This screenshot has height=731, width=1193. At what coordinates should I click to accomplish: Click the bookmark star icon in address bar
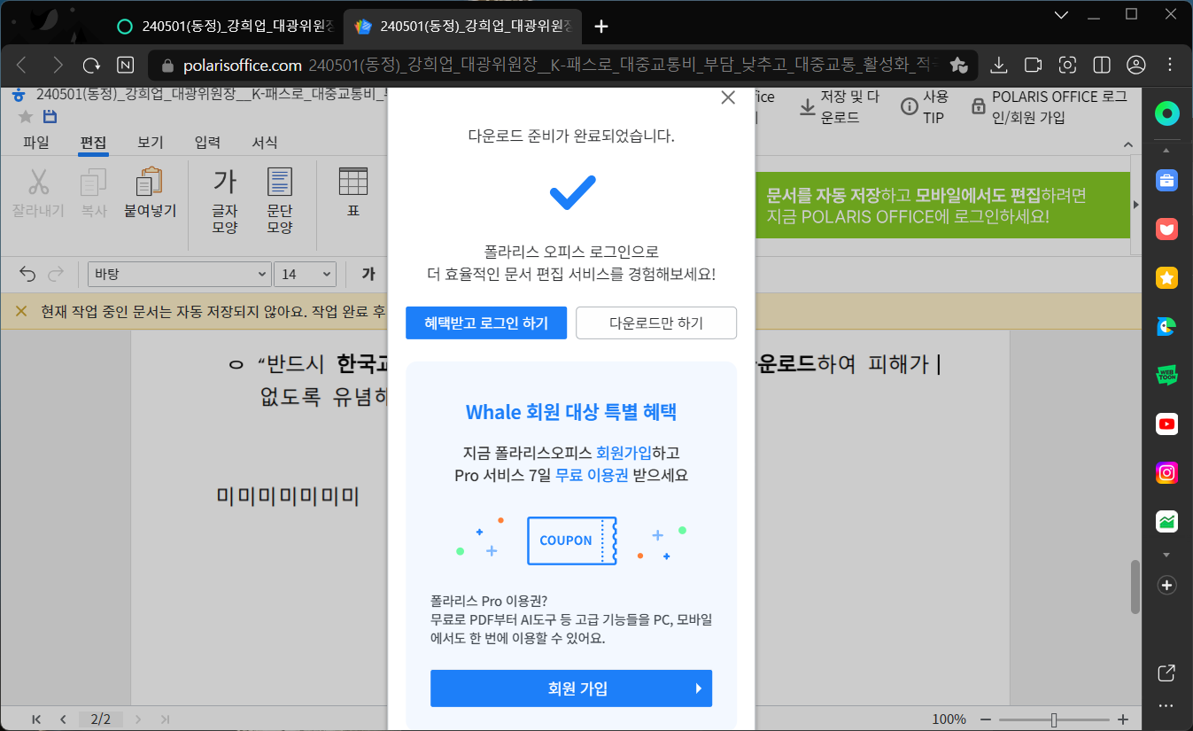[957, 65]
